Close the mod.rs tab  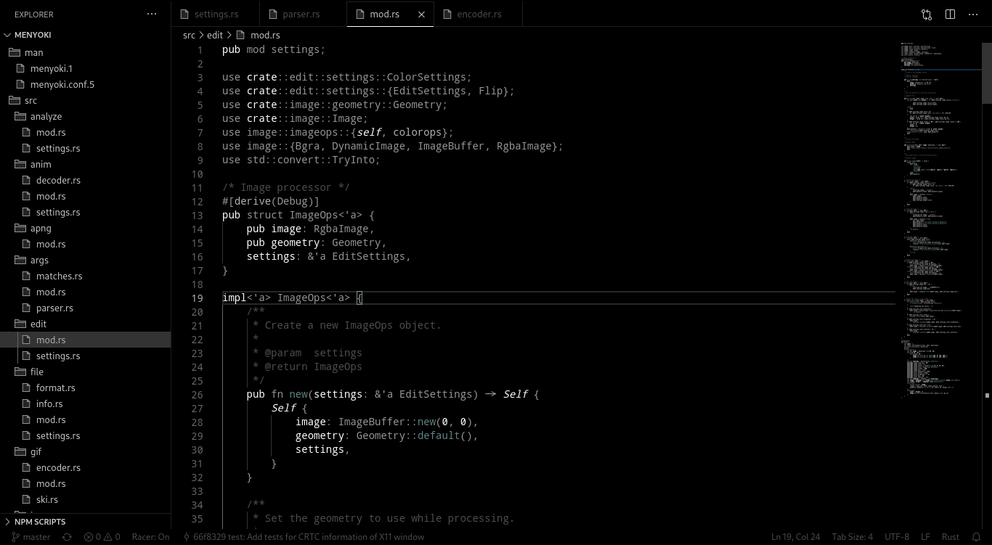(x=421, y=15)
